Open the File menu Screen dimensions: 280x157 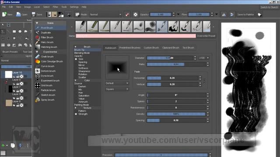coord(4,7)
